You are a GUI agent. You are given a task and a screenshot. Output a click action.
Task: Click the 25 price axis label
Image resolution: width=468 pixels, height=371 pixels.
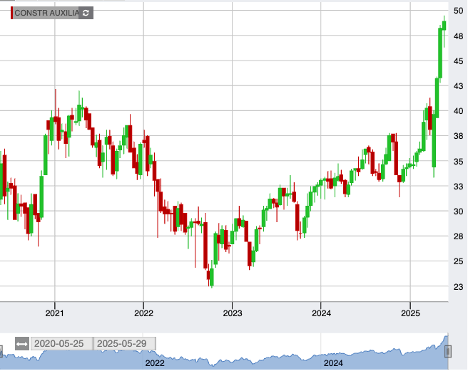458,261
